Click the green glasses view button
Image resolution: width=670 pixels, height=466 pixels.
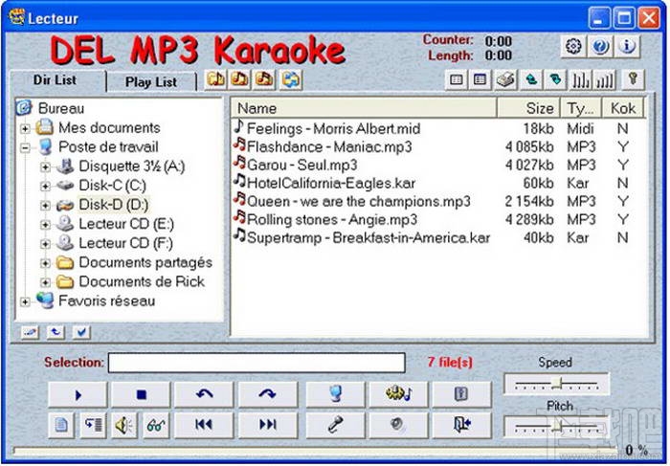156,425
